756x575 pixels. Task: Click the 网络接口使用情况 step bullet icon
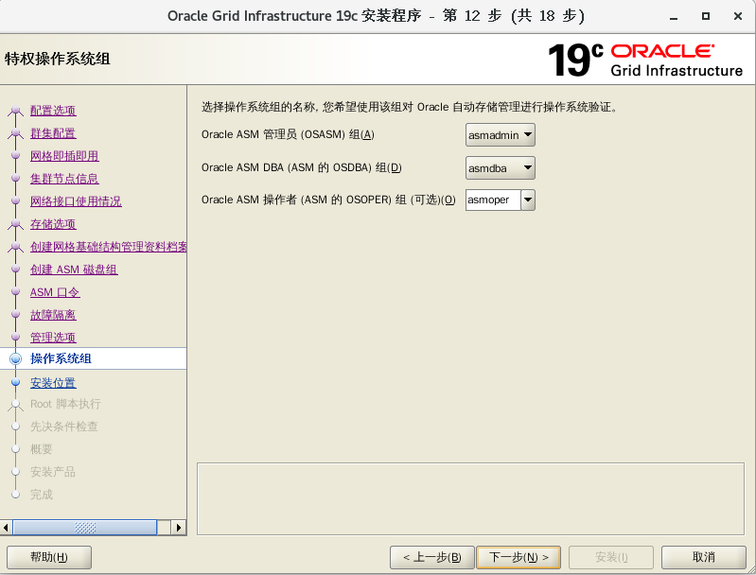(x=15, y=200)
